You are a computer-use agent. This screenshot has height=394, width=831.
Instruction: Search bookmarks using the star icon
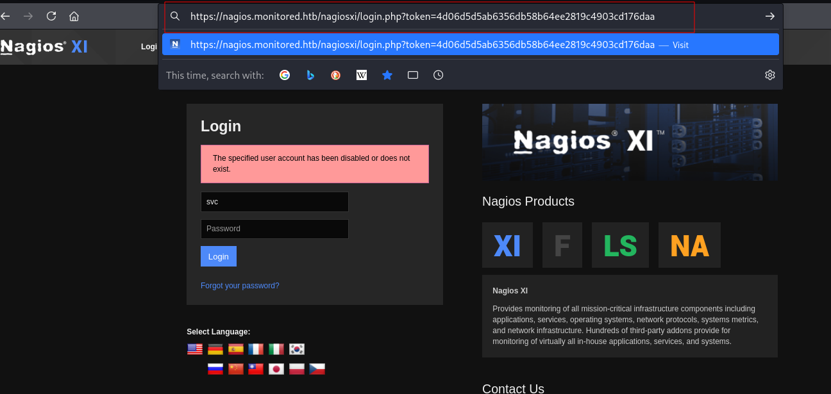click(x=387, y=75)
